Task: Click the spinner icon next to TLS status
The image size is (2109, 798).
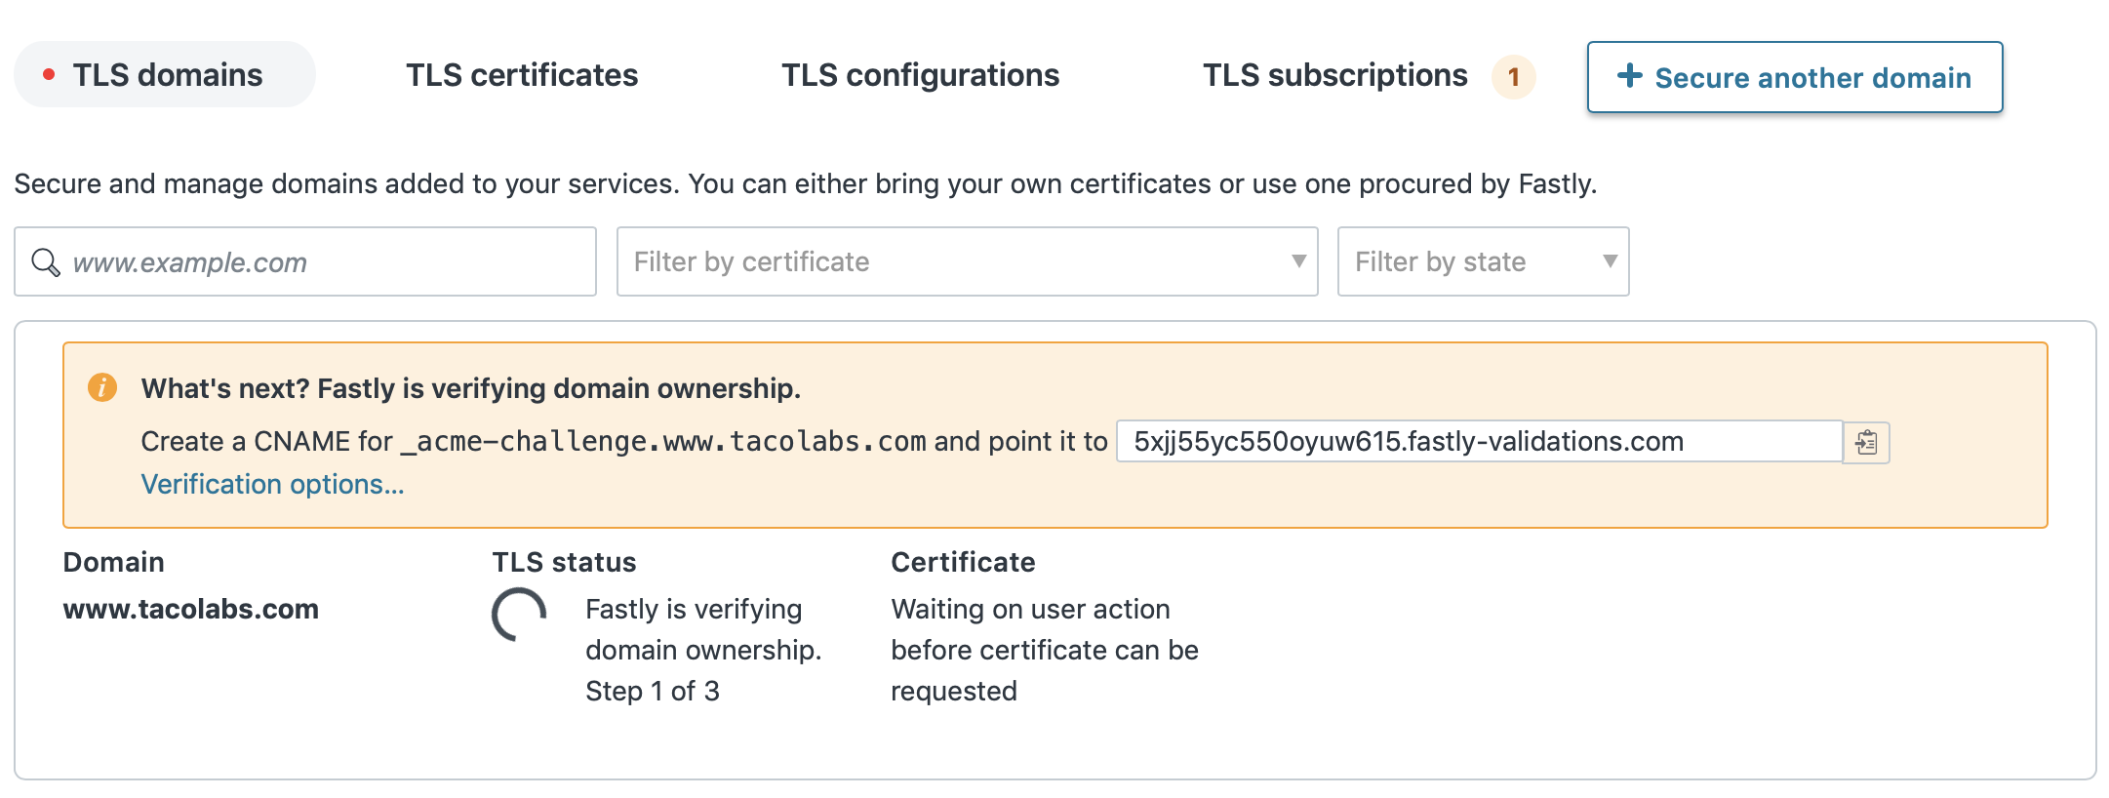Action: 518,615
